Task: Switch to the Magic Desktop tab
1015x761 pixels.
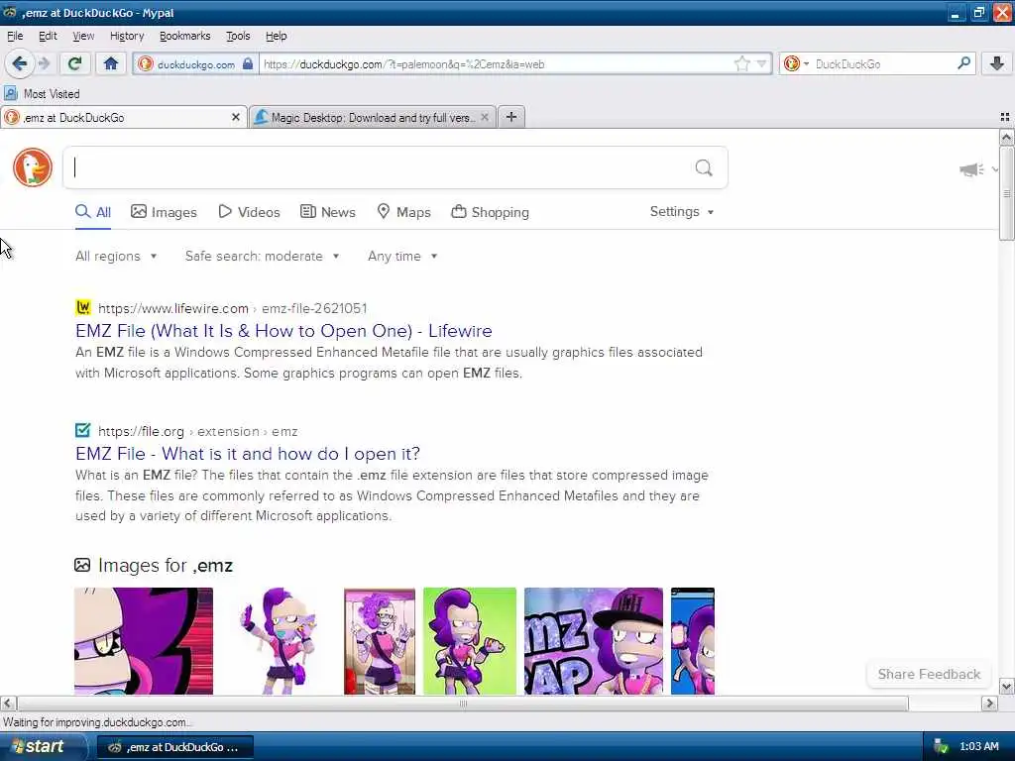Action: tap(373, 117)
